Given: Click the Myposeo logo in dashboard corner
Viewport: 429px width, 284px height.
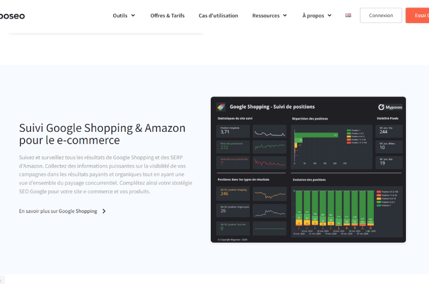Looking at the screenshot, I should pos(390,107).
